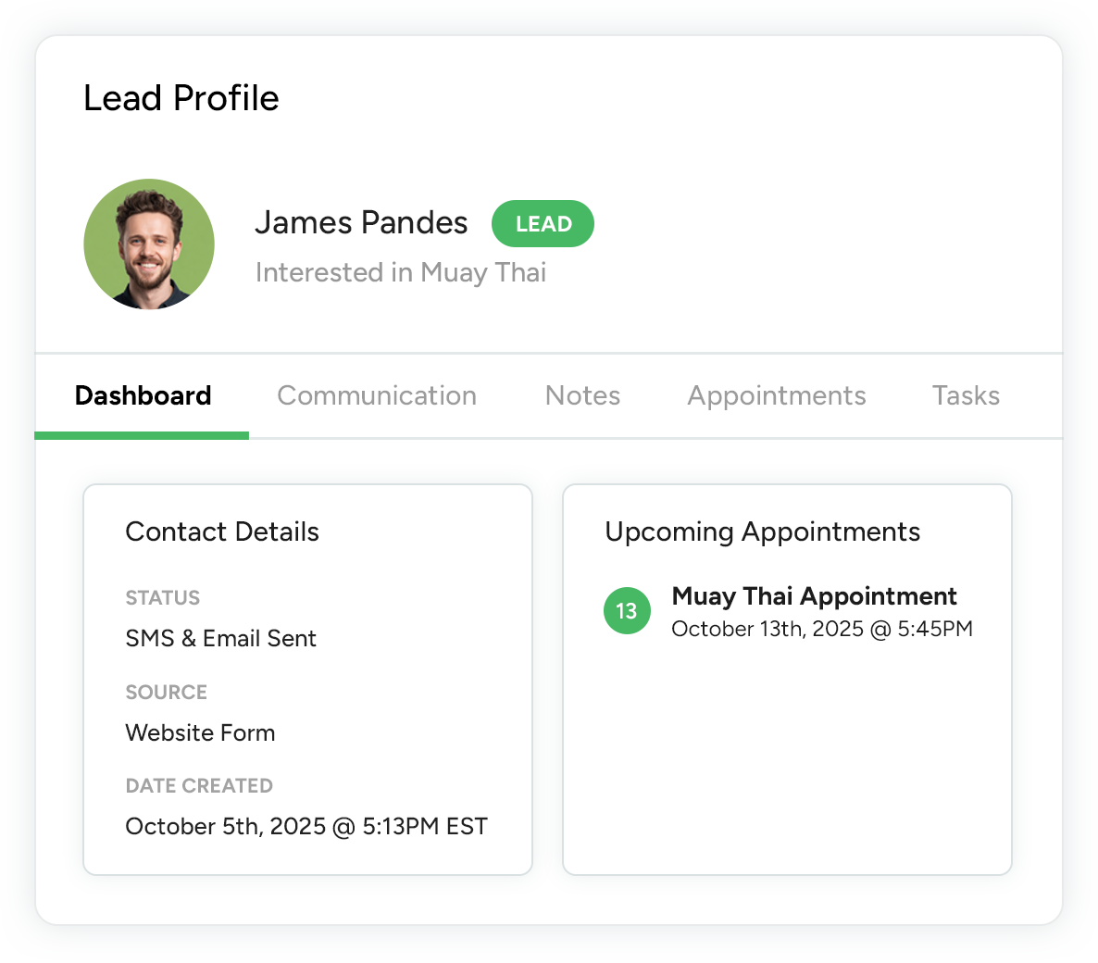Select the Dashboard tab
The height and width of the screenshot is (963, 1098).
143,395
